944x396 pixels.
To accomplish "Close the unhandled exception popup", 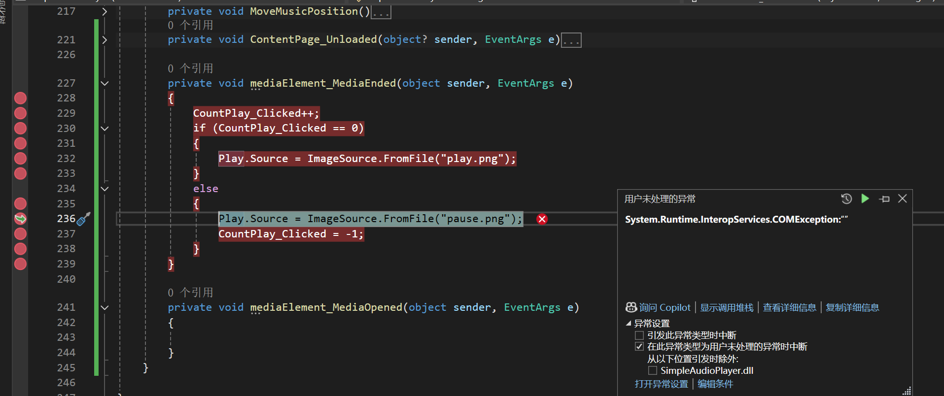I will (x=903, y=198).
